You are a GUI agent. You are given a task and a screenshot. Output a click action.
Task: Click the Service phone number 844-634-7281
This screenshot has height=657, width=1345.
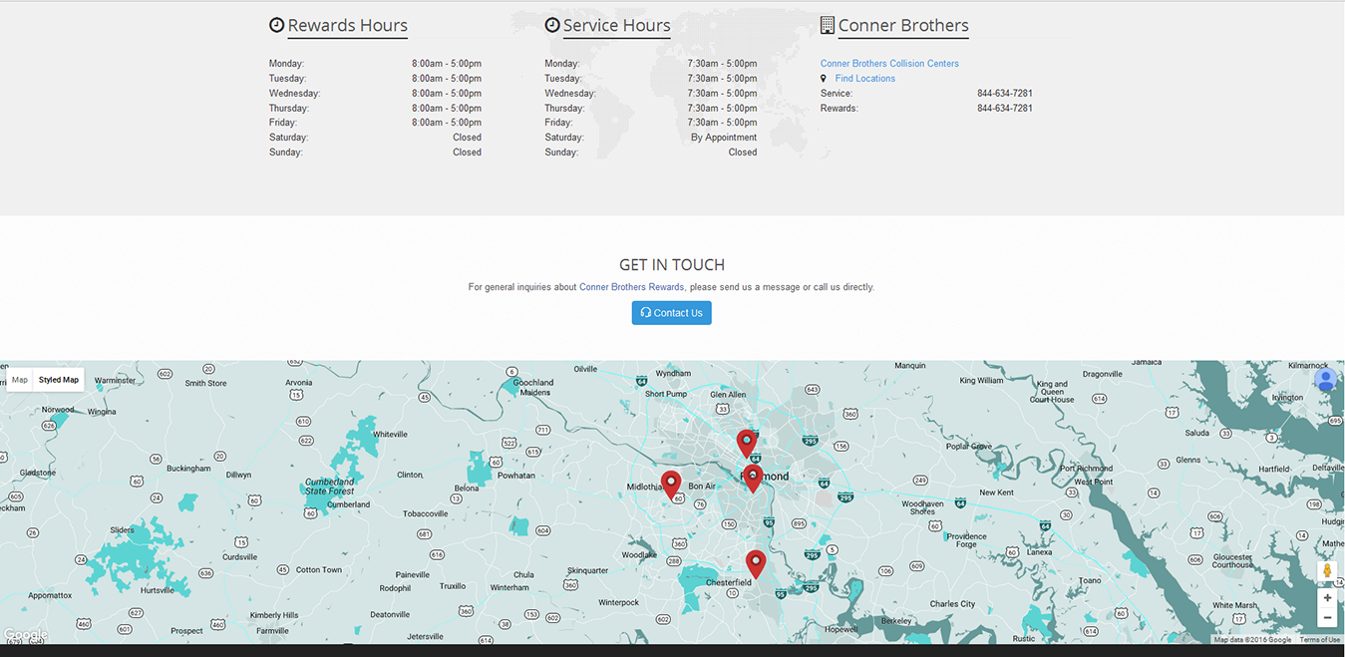tap(1005, 94)
